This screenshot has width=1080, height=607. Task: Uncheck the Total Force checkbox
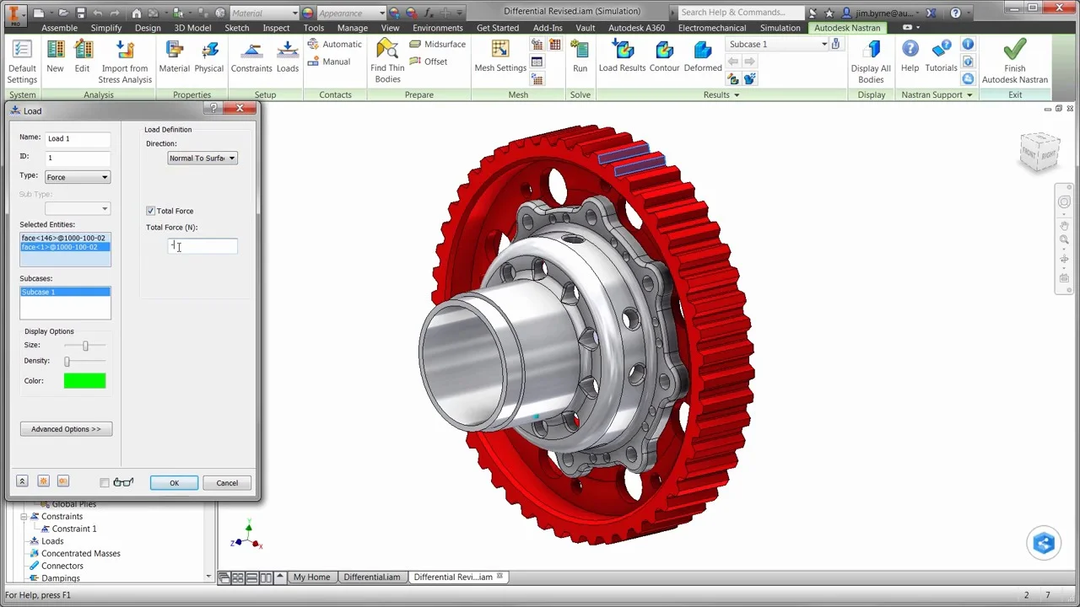click(x=150, y=211)
